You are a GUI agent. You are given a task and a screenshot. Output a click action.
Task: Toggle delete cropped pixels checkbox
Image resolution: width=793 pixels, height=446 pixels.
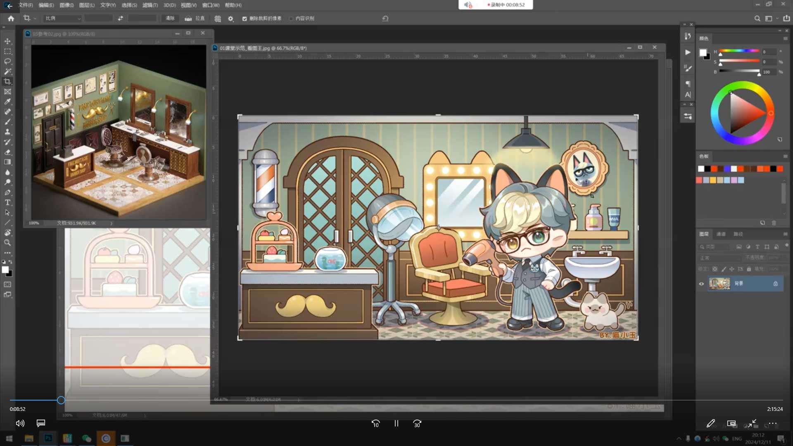pos(245,19)
